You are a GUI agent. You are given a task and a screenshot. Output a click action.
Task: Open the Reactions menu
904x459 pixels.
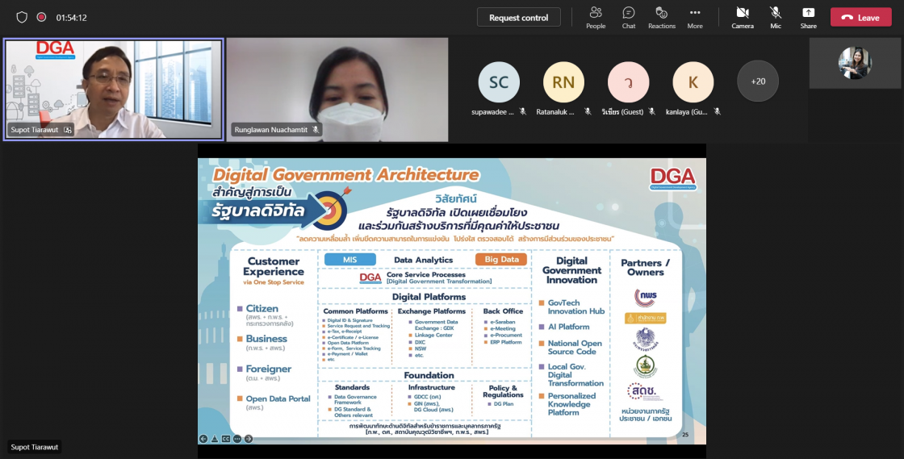click(661, 17)
